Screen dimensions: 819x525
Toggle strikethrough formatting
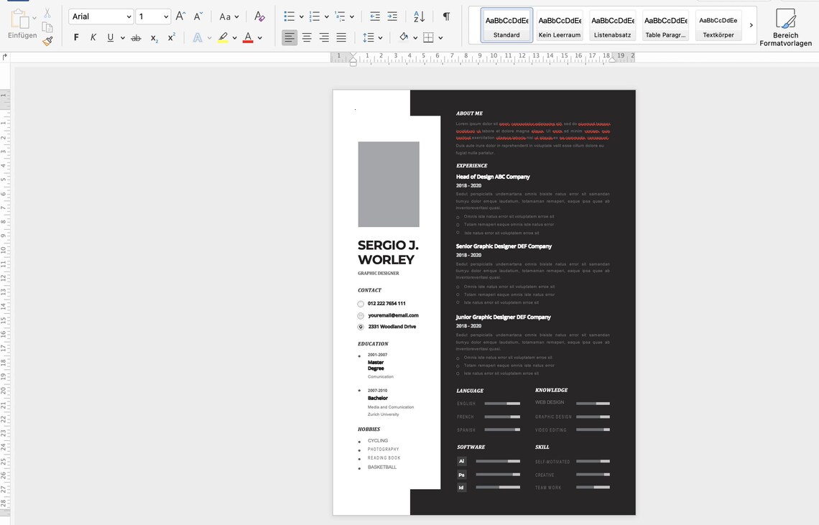(x=135, y=38)
